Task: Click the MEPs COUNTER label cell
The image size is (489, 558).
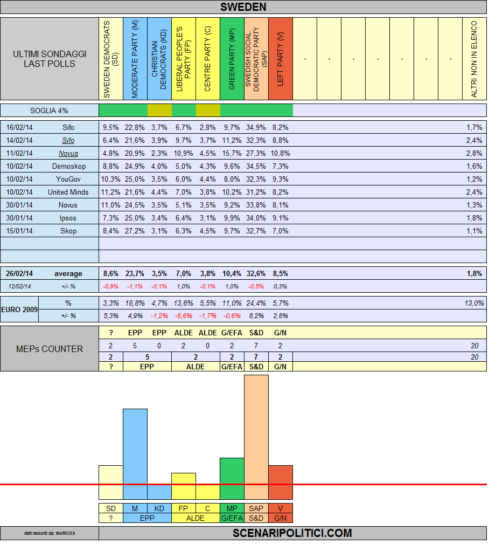Action: click(50, 349)
